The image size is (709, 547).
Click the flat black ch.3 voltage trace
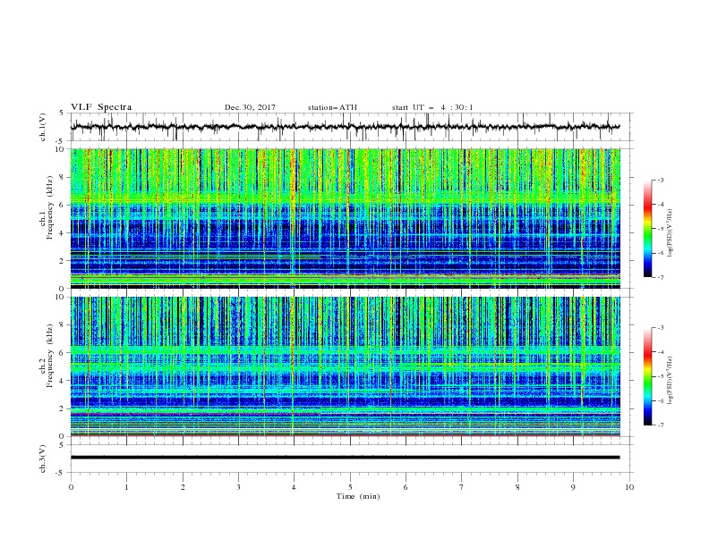[x=345, y=458]
